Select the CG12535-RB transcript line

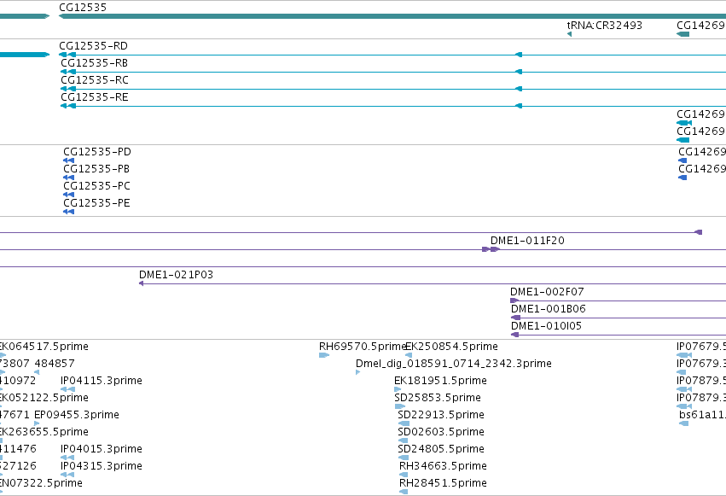point(393,72)
